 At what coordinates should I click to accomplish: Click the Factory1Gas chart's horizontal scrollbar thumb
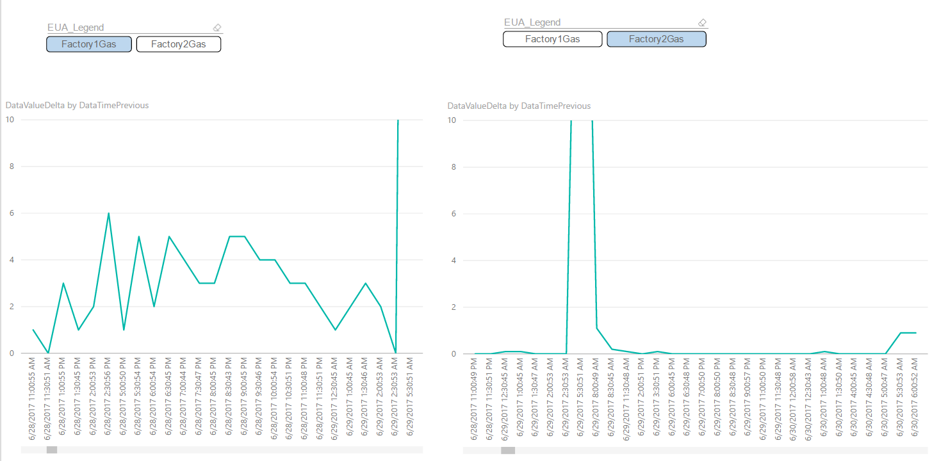(x=52, y=450)
